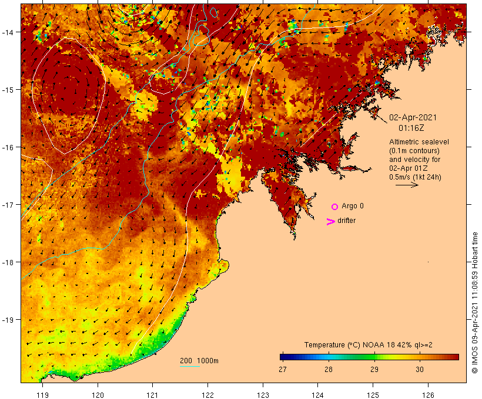Screen dimensions: 482x399
Task: Click the magenta Argo circle legend marker
Action: [335, 207]
